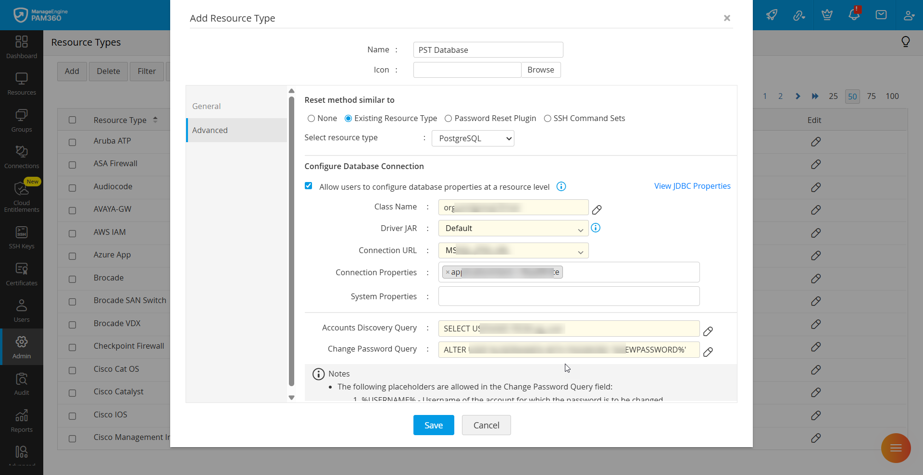Screen dimensions: 923x475
Task: Select the 'None' reset method option
Action: click(x=312, y=119)
